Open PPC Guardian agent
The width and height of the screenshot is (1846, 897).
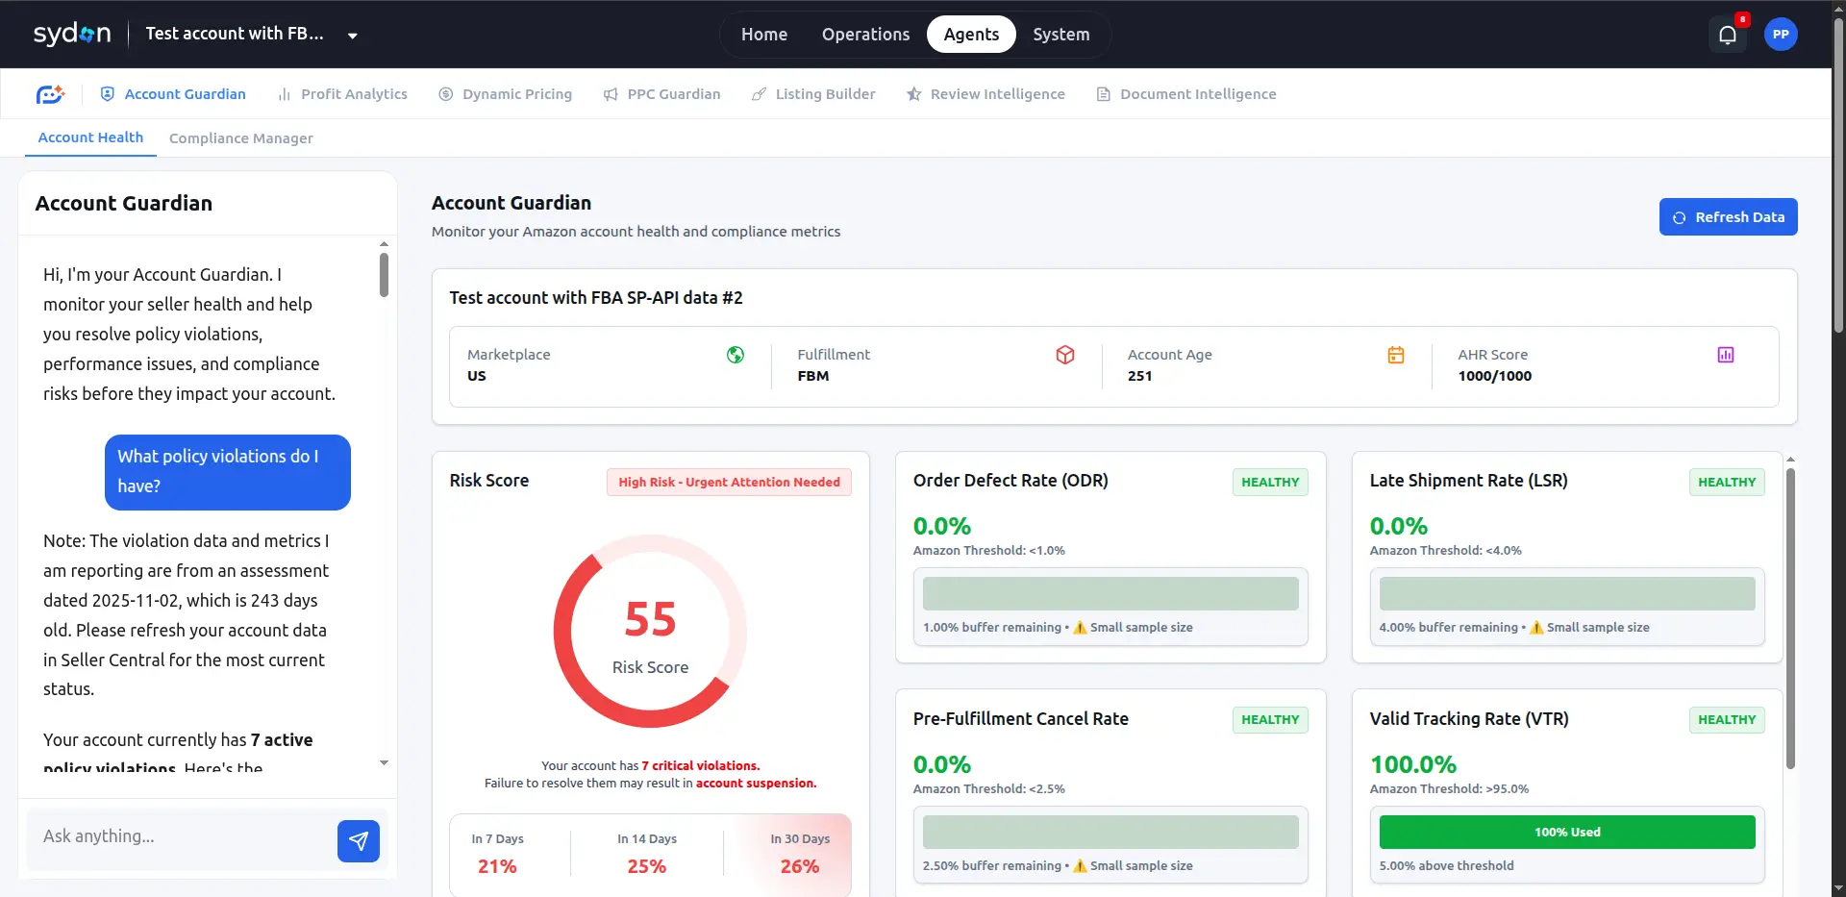click(662, 94)
